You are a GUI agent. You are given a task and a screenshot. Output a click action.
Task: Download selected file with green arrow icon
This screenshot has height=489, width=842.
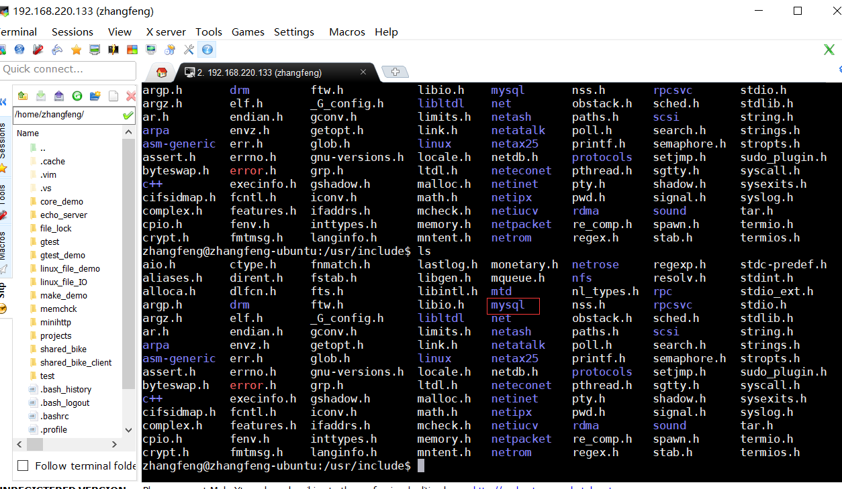point(40,95)
